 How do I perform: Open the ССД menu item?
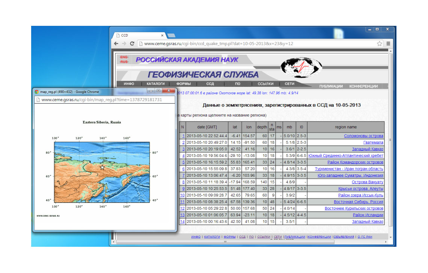coord(210,84)
